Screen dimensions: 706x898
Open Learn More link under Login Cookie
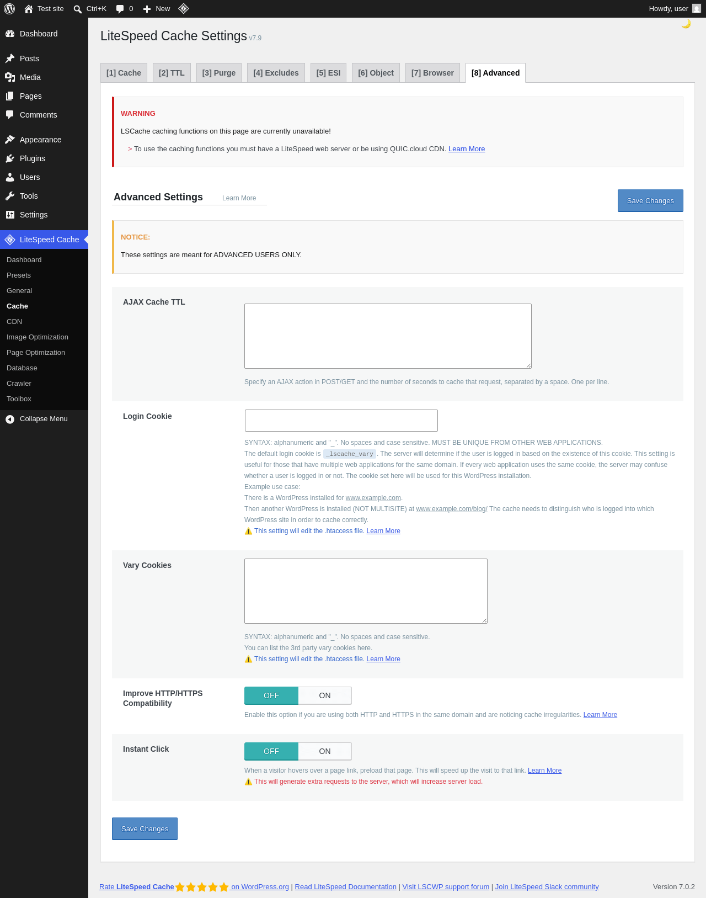pyautogui.click(x=383, y=531)
